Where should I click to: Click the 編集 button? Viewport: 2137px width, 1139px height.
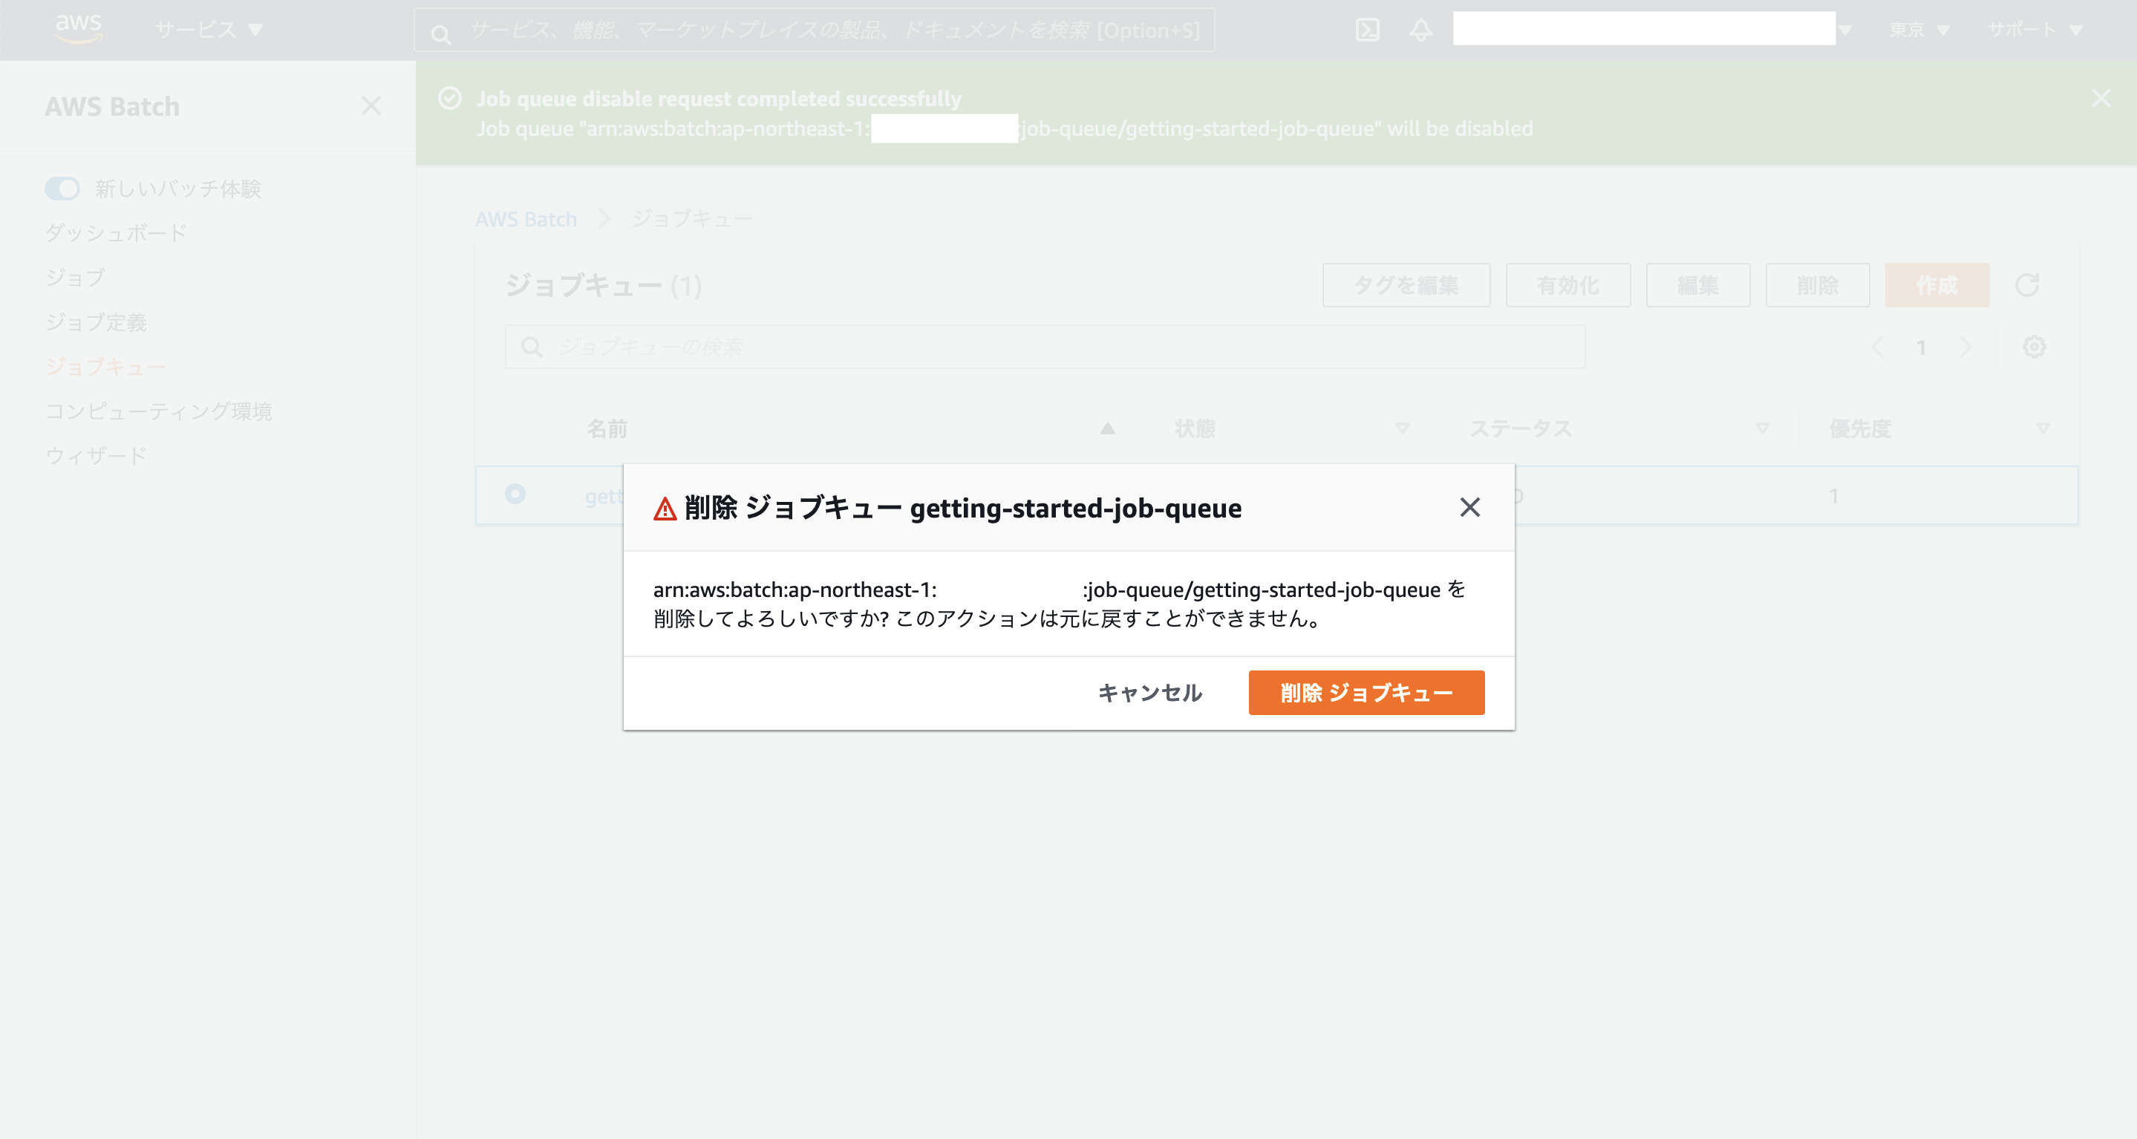point(1698,285)
